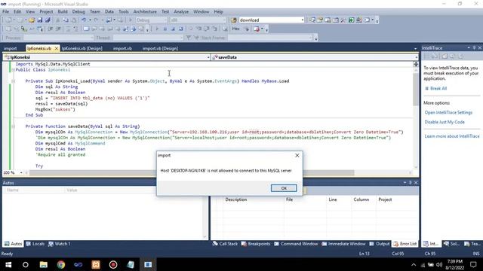483x271 pixels.
Task: Click the Undo arrow icon
Action: [84, 20]
